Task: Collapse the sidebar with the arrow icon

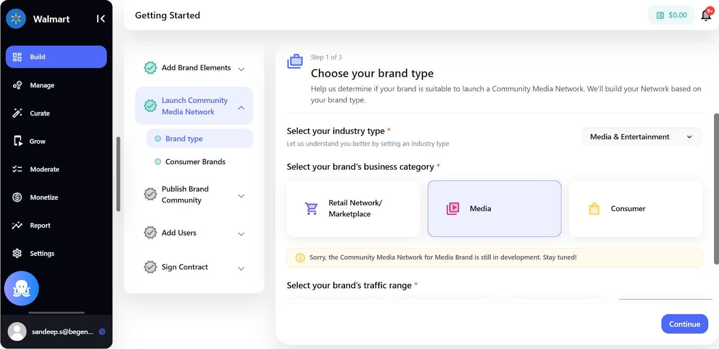Action: tap(101, 19)
